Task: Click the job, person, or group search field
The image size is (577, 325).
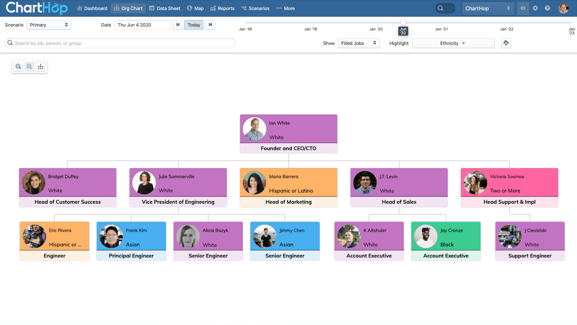Action: [x=120, y=43]
